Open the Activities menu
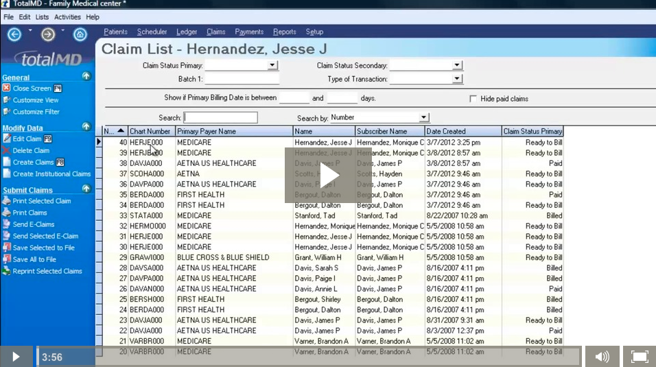656x367 pixels. [67, 17]
